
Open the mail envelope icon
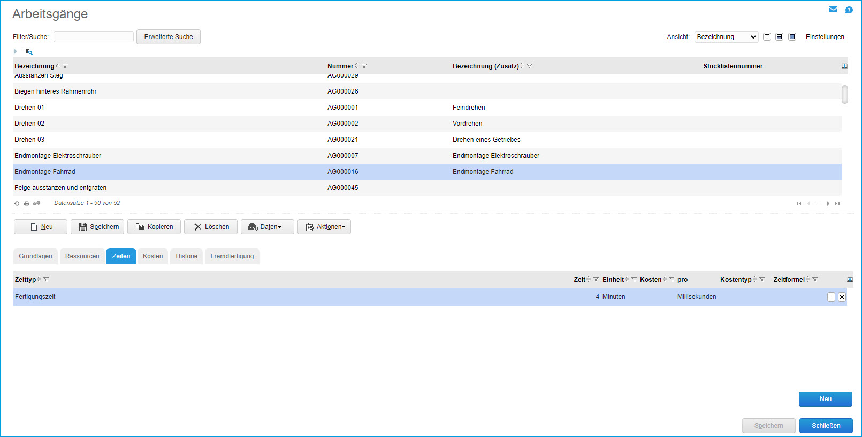coord(833,10)
